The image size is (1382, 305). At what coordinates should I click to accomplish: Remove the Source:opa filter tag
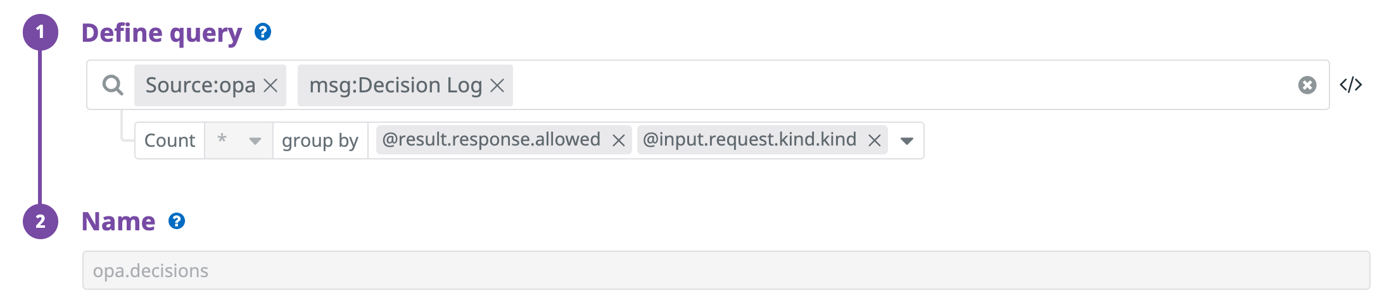(x=270, y=85)
